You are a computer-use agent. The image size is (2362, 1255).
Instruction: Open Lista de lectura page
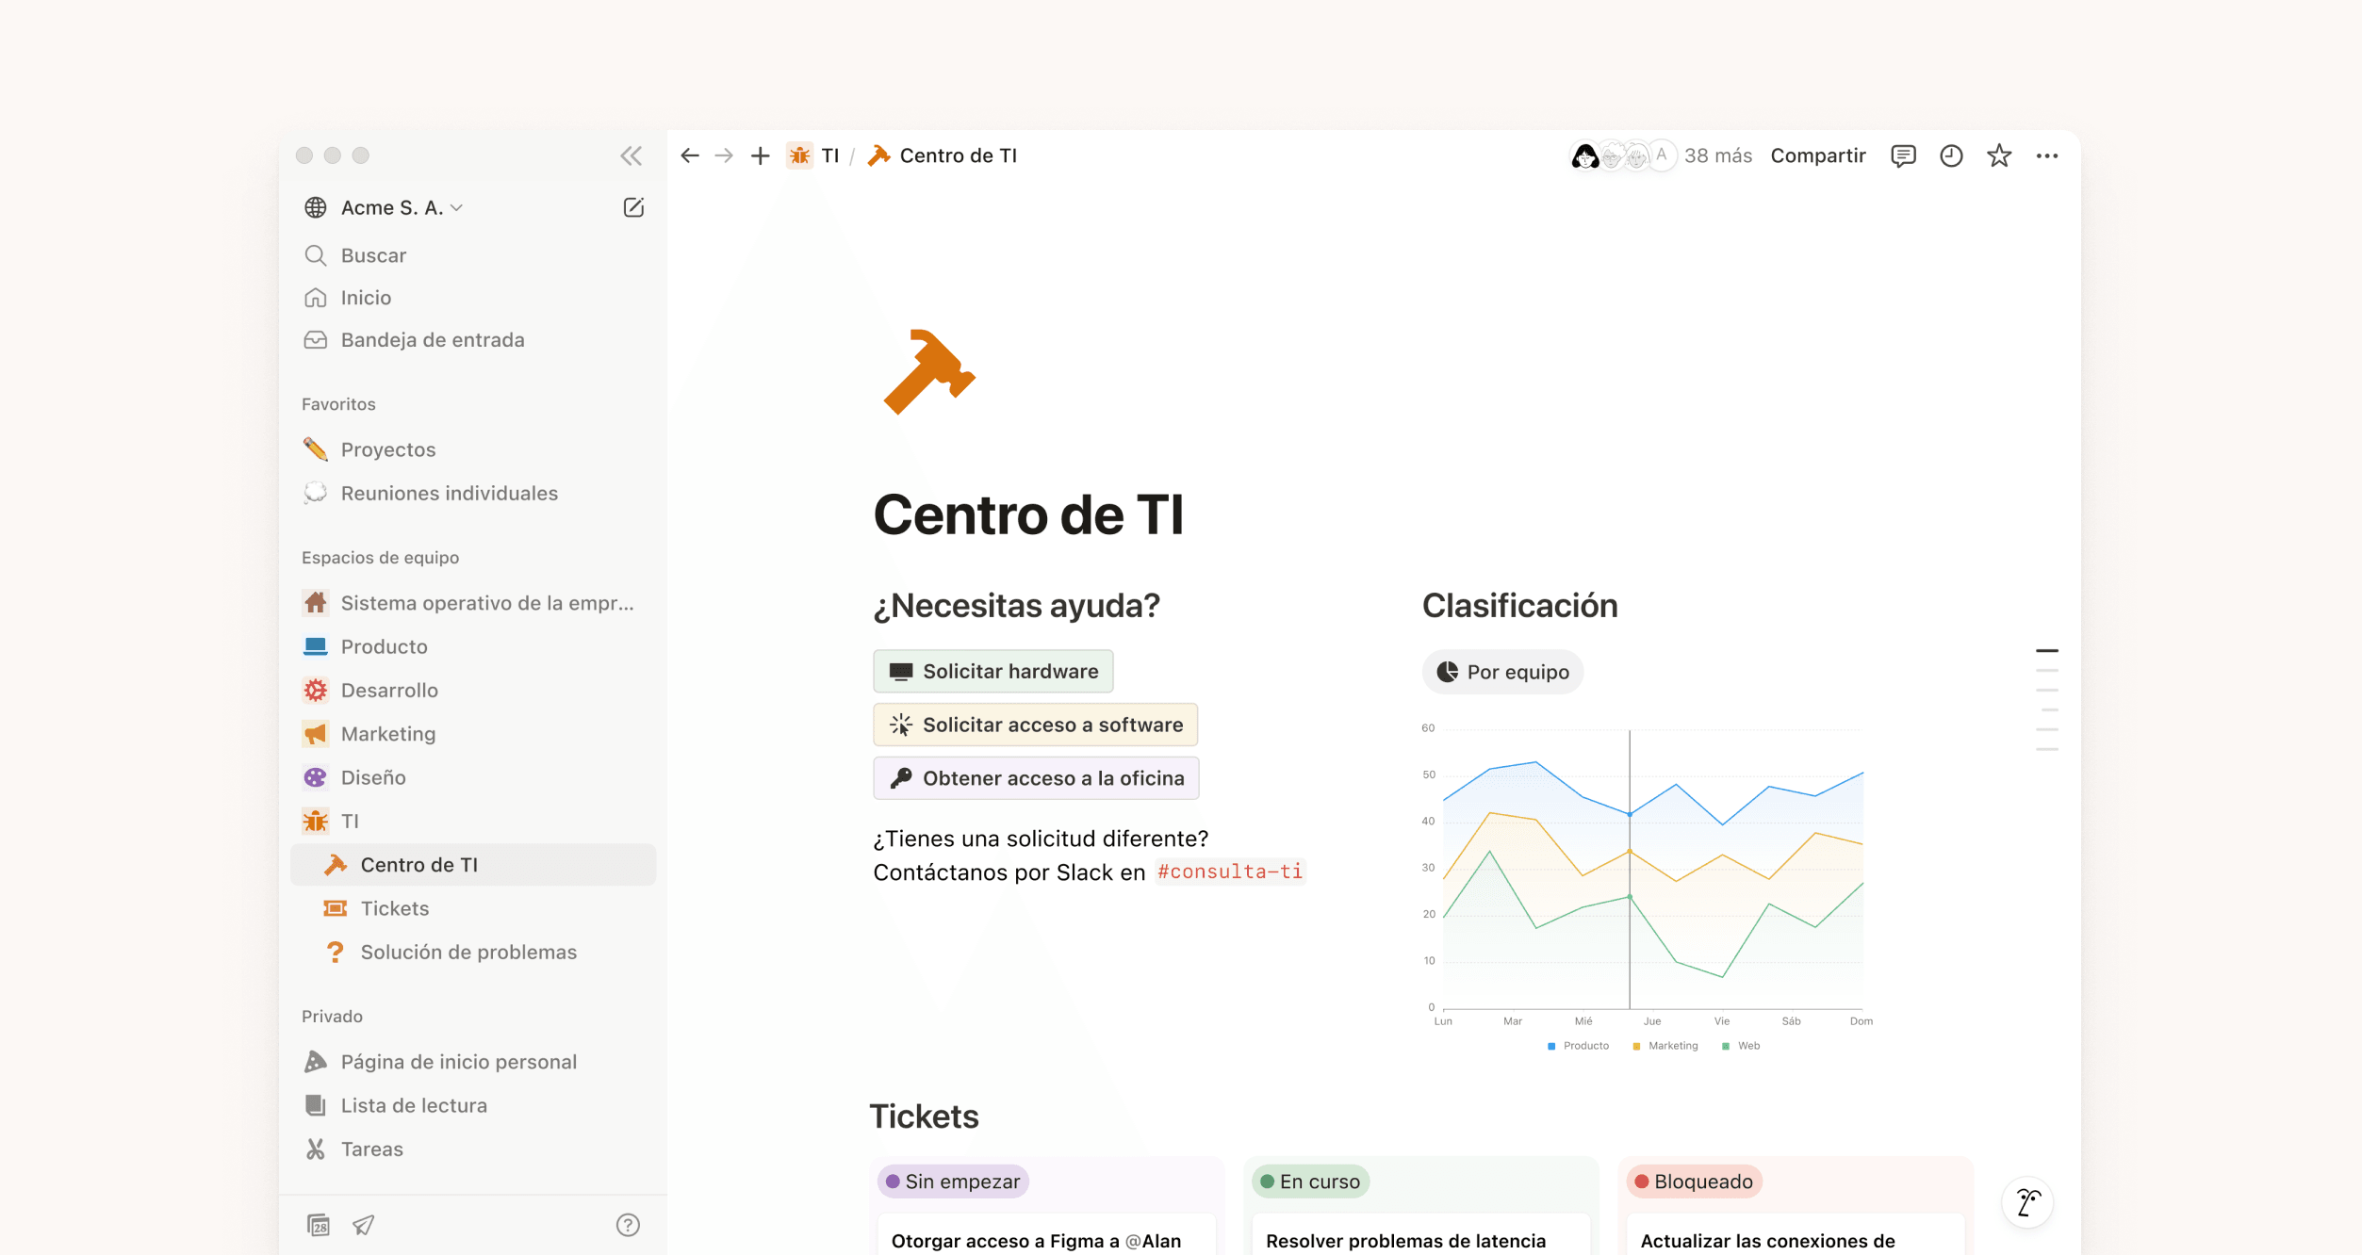coord(472,1105)
